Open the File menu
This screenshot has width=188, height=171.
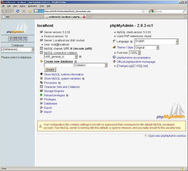pyautogui.click(x=3, y=6)
